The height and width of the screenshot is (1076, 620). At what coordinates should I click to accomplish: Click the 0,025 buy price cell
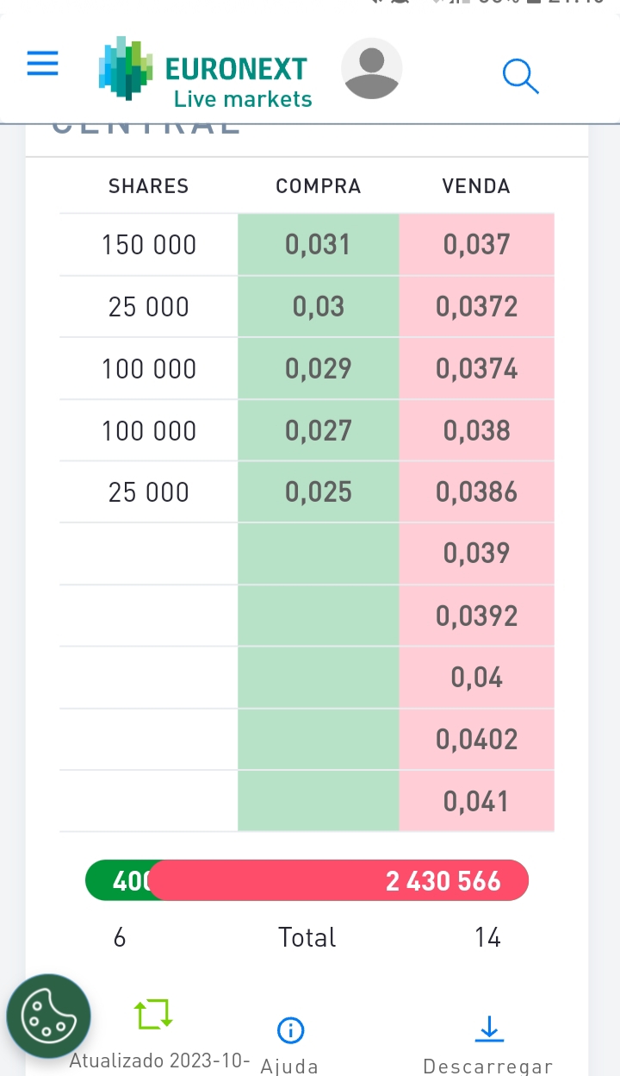(318, 491)
